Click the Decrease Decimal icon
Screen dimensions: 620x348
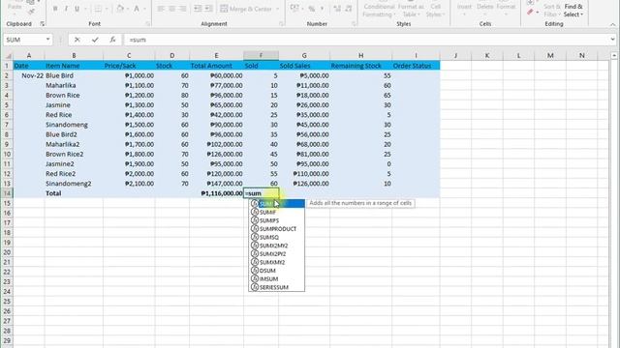[x=349, y=9]
